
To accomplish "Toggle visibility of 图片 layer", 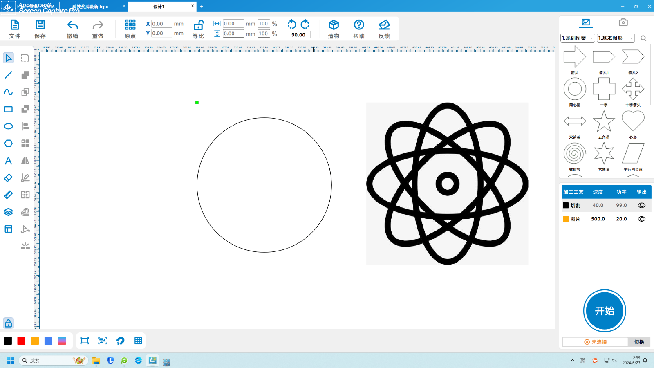I will 641,219.
